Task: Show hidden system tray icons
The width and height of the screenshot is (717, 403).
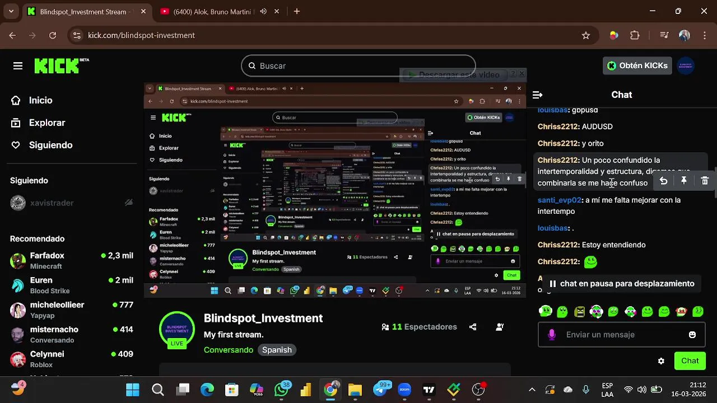Action: 532,390
